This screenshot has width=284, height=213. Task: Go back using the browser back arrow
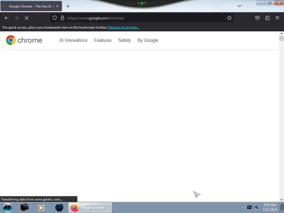click(x=7, y=18)
